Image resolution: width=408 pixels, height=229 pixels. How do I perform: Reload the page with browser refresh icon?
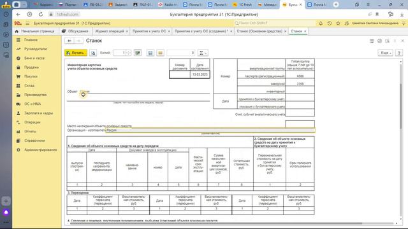(x=41, y=14)
